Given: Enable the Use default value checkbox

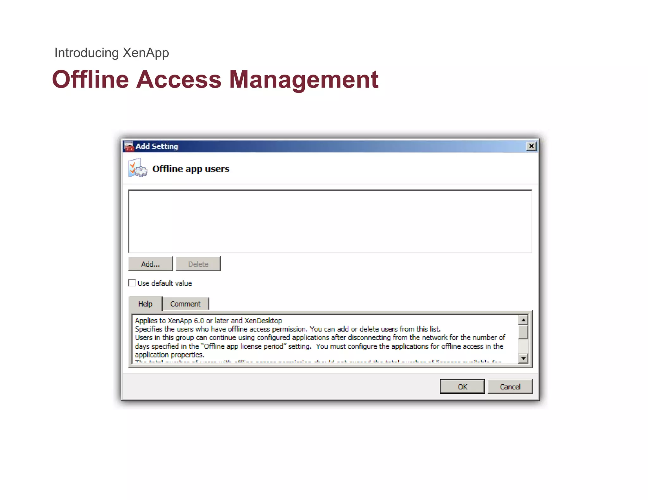Looking at the screenshot, I should click(x=132, y=283).
